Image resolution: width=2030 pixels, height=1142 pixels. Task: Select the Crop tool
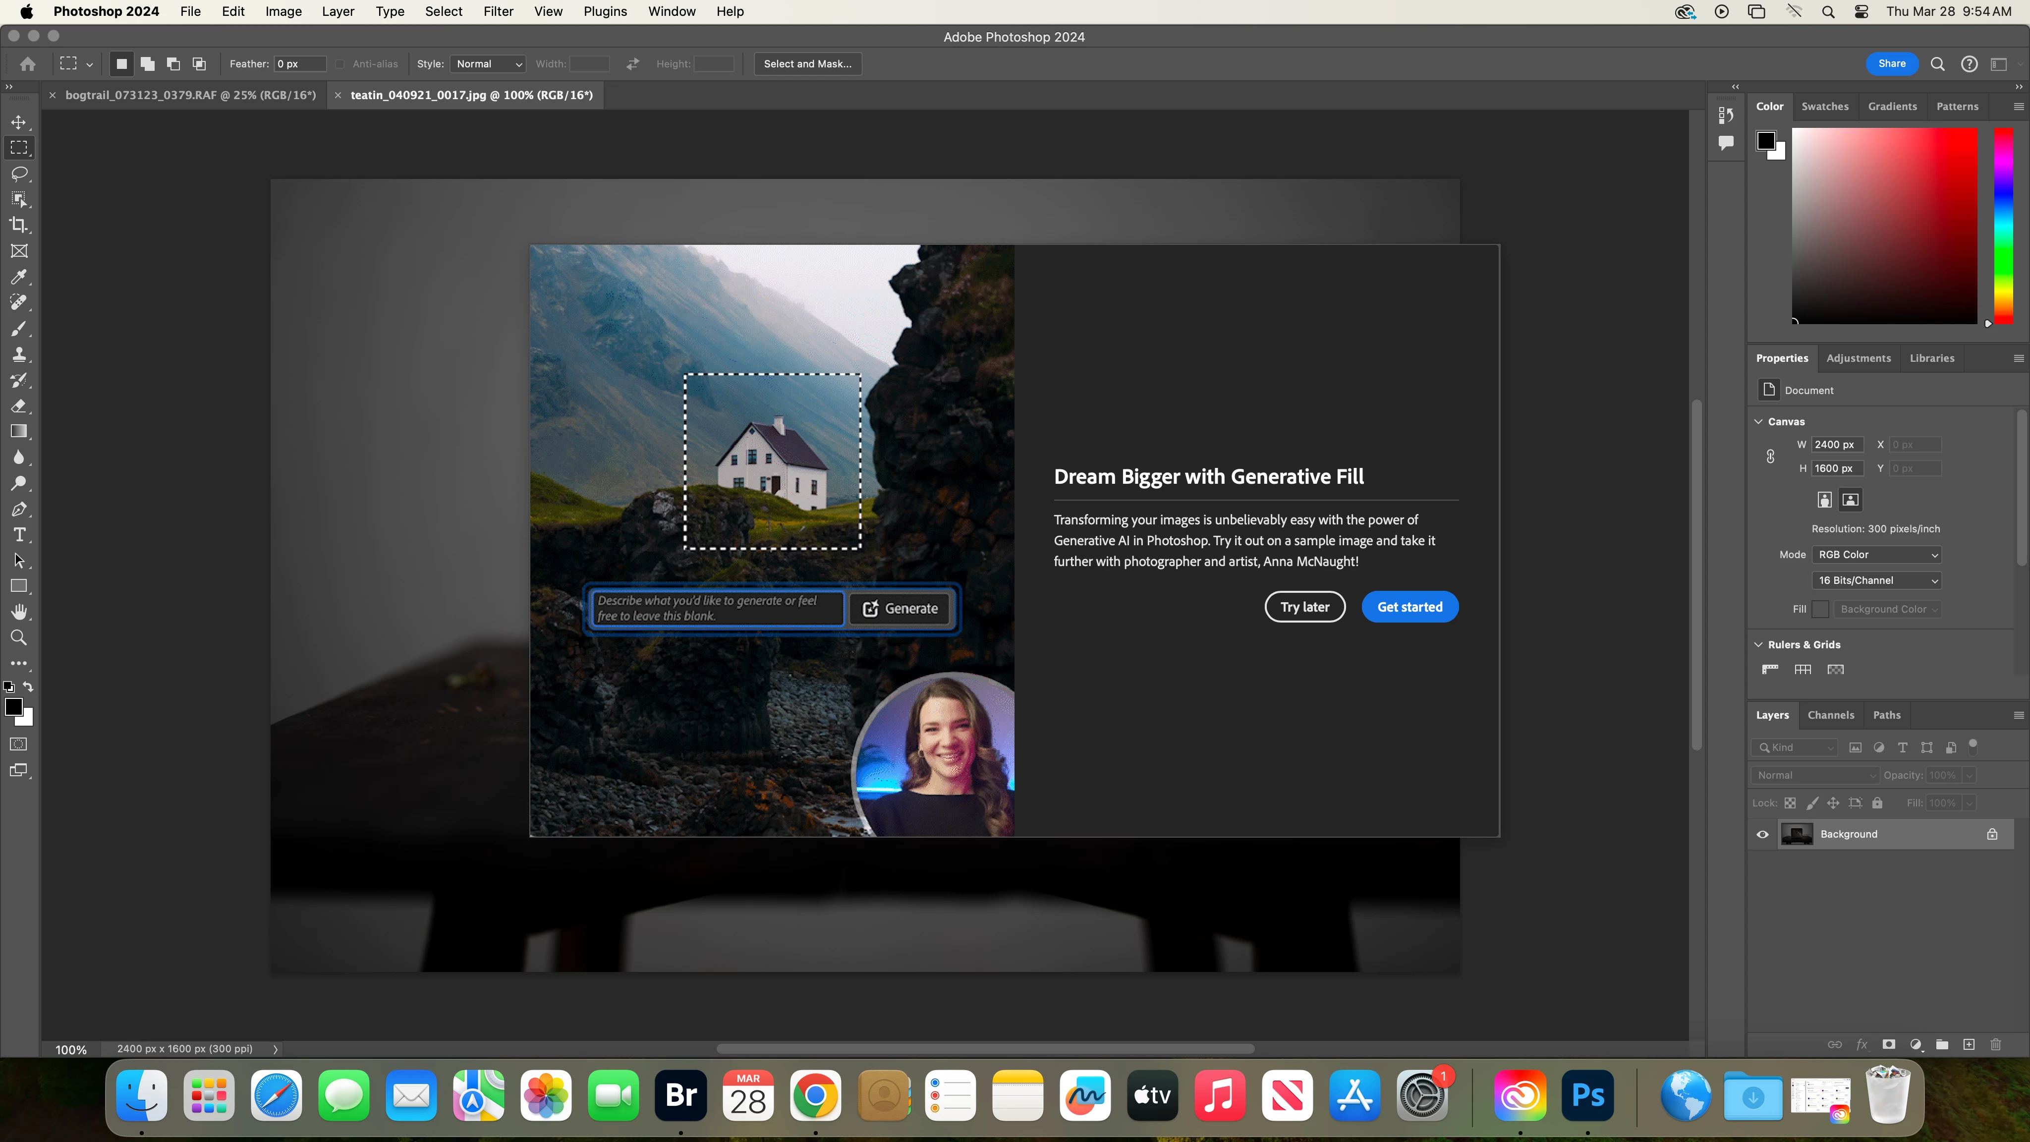coord(19,225)
